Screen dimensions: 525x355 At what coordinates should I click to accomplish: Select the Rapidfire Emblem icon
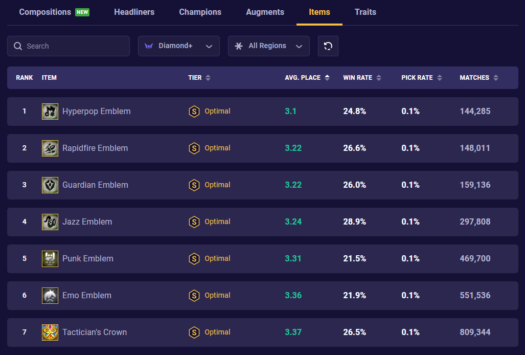click(x=50, y=148)
